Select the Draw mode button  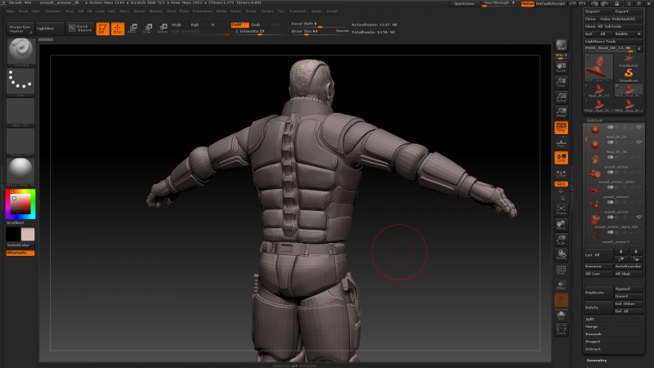coord(118,29)
